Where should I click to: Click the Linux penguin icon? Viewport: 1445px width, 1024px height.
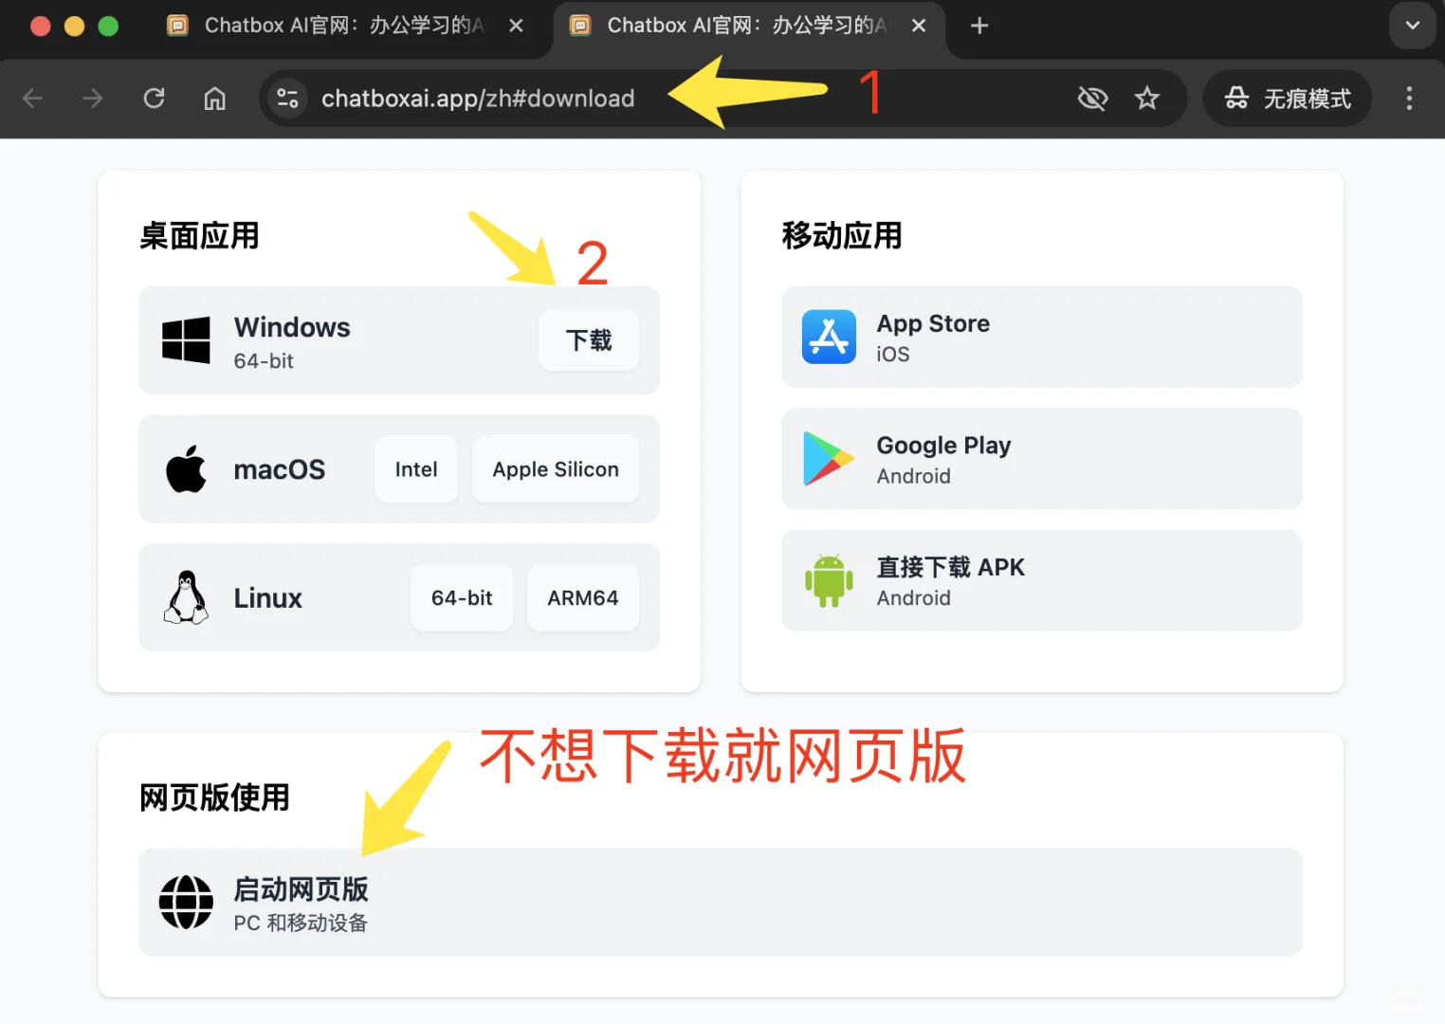185,597
